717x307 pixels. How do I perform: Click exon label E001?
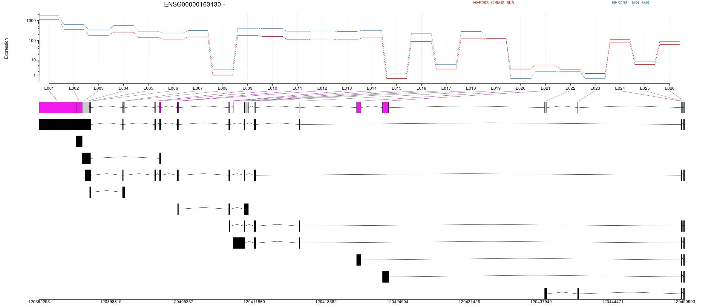49,88
